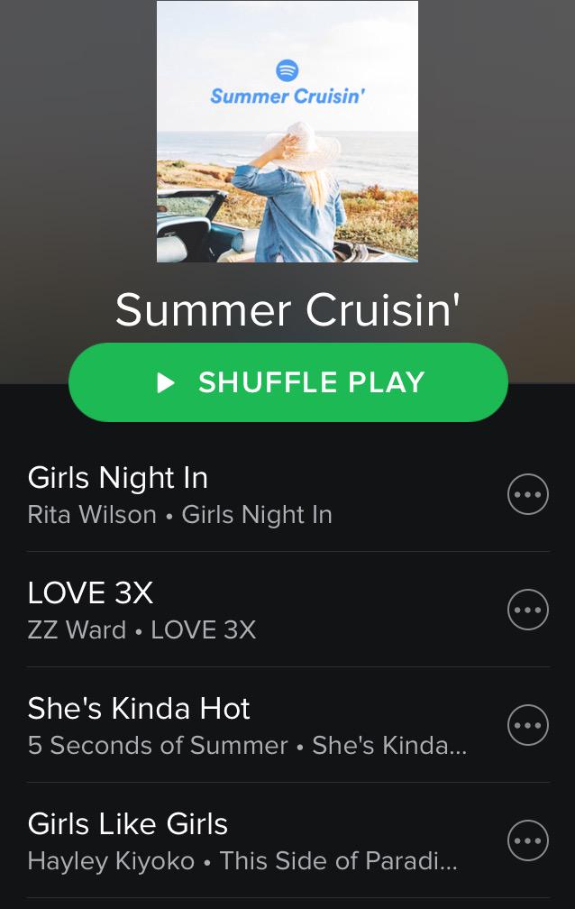Open more options for Girls Night In
The height and width of the screenshot is (909, 575).
point(527,494)
